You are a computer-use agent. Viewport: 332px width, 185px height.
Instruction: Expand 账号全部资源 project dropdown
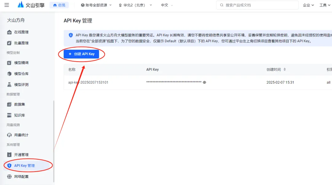[96, 5]
